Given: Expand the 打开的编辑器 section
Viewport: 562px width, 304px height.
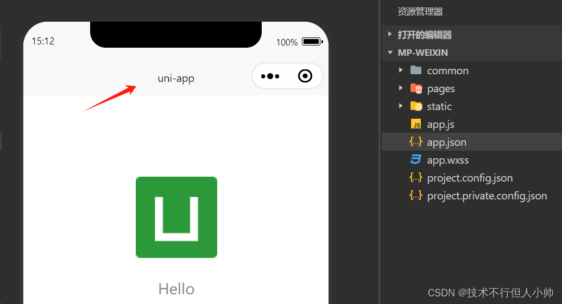Looking at the screenshot, I should [x=390, y=34].
